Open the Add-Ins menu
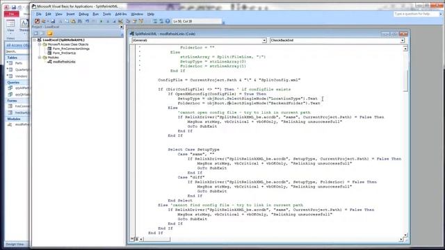This screenshot has height=250, width=445. pyautogui.click(x=121, y=14)
